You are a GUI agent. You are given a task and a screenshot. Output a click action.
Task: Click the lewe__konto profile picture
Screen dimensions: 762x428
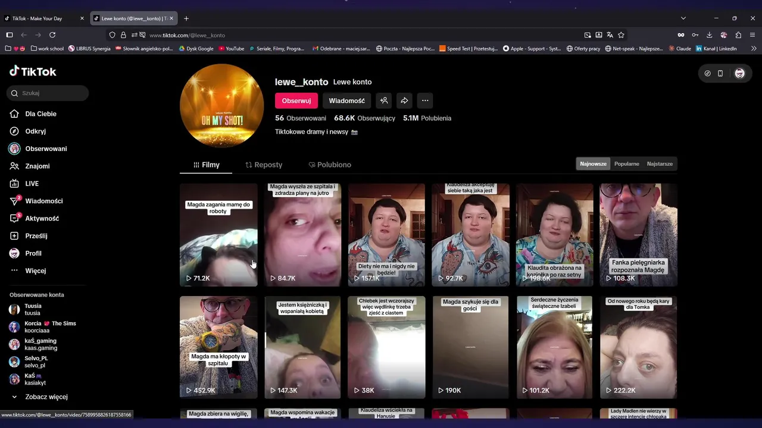pyautogui.click(x=221, y=106)
